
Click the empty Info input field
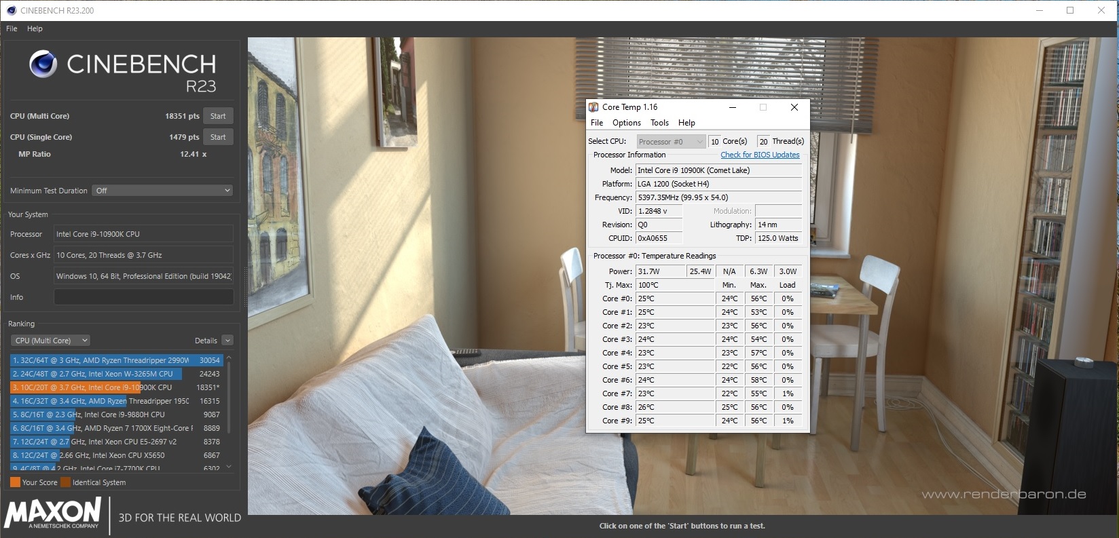click(x=143, y=297)
